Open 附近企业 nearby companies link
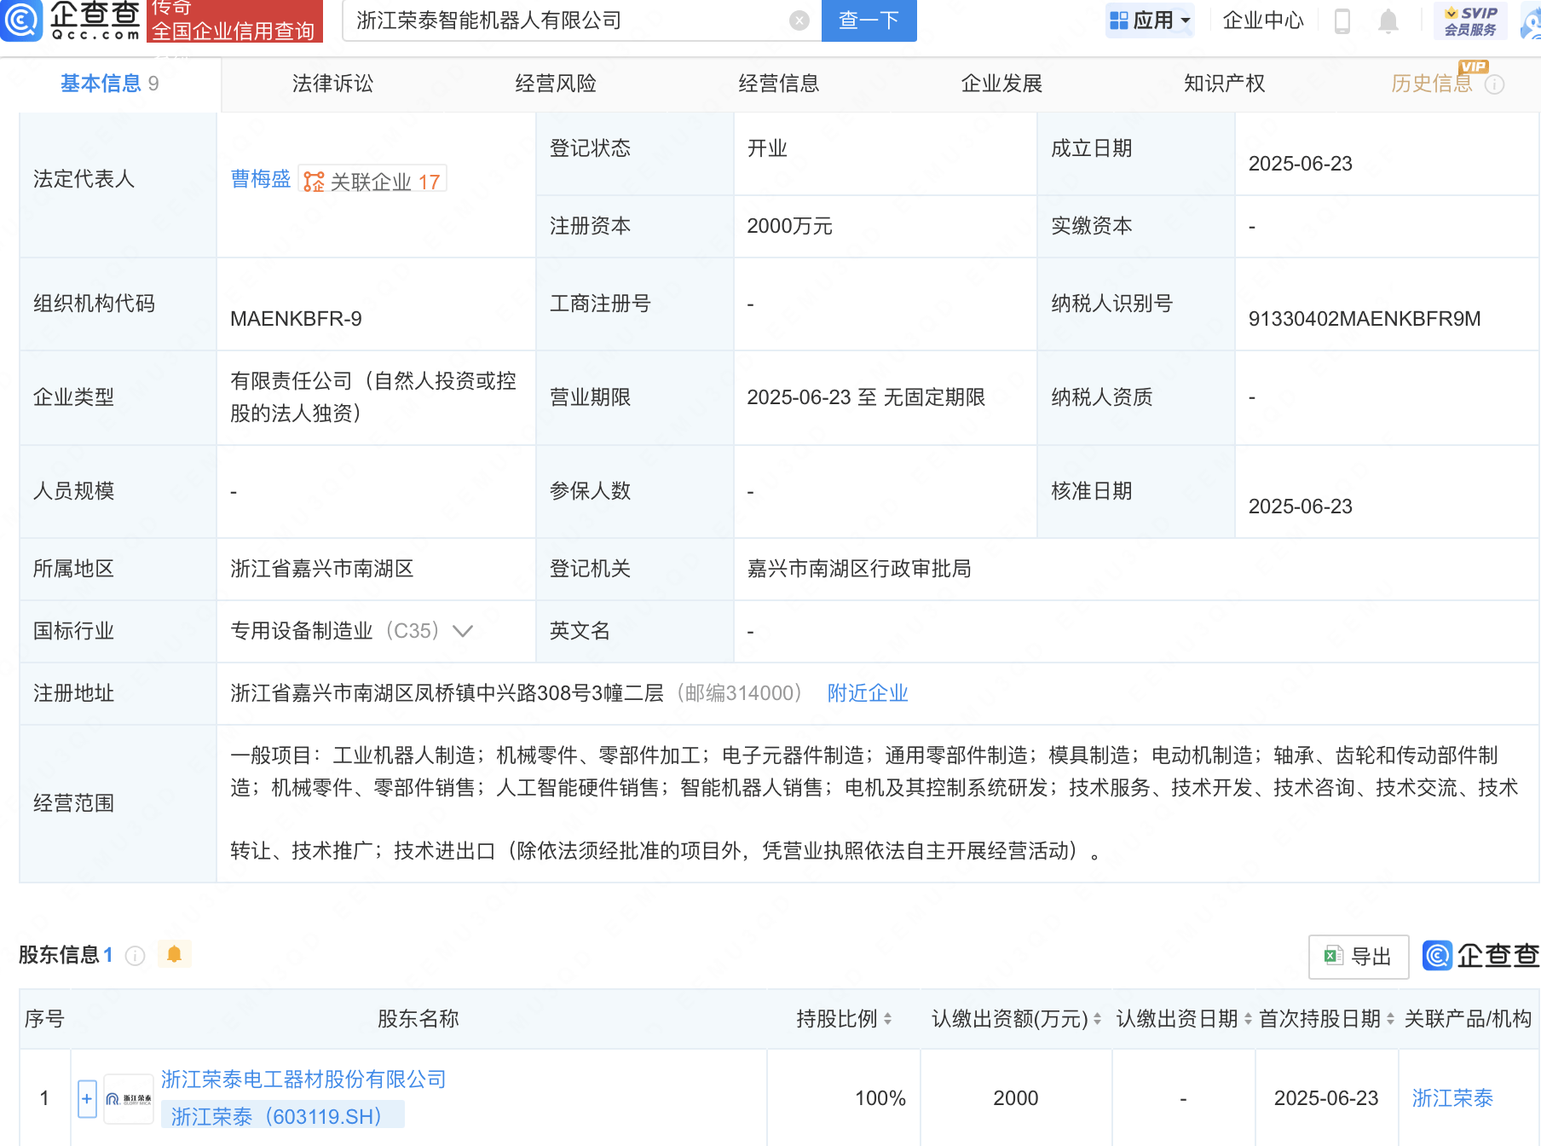Viewport: 1541px width, 1146px height. click(x=868, y=693)
